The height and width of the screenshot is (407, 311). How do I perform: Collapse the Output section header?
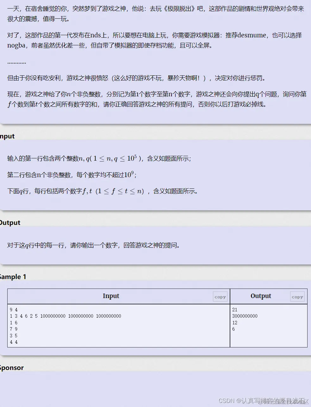(9, 222)
